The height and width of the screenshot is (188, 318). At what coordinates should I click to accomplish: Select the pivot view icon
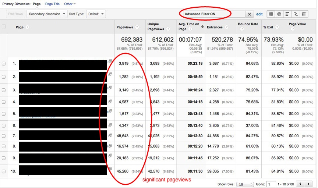(304, 14)
